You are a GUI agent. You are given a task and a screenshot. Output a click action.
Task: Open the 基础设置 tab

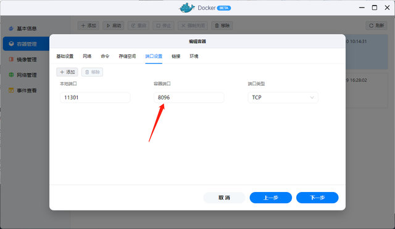tap(65, 56)
